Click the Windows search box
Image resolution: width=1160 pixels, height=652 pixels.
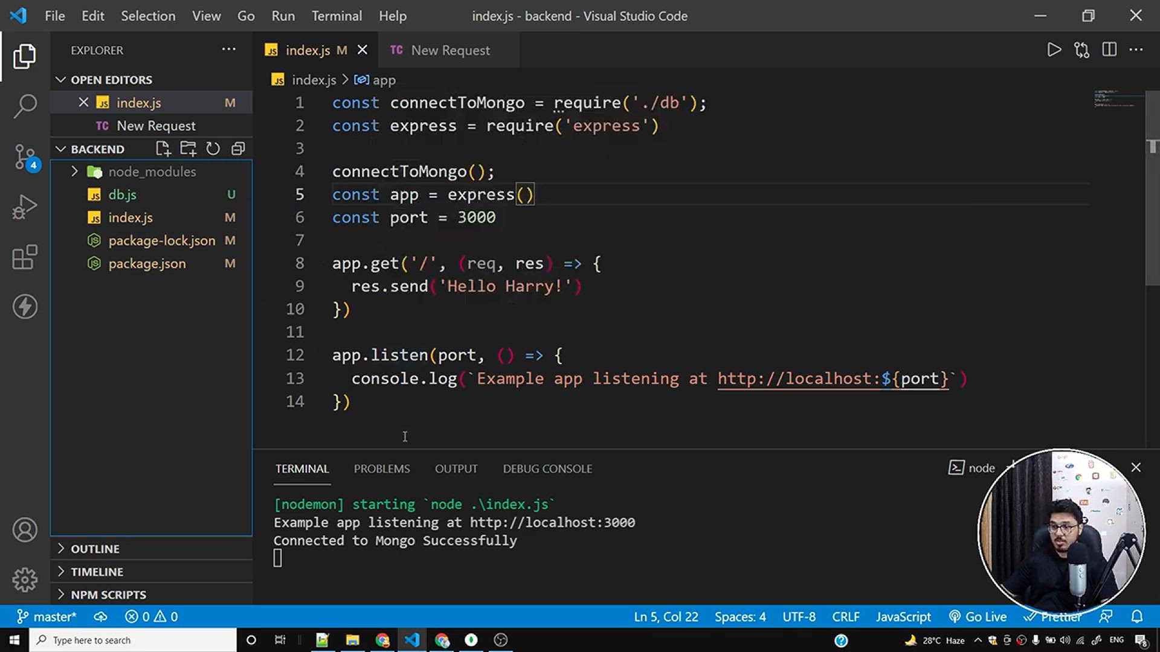pyautogui.click(x=133, y=640)
